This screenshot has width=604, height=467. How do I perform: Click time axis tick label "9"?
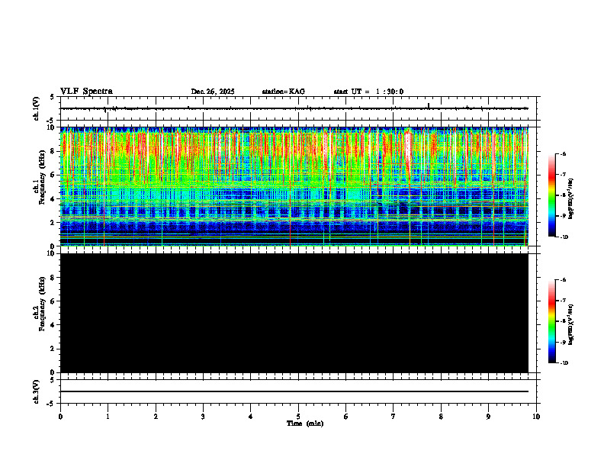(488, 417)
